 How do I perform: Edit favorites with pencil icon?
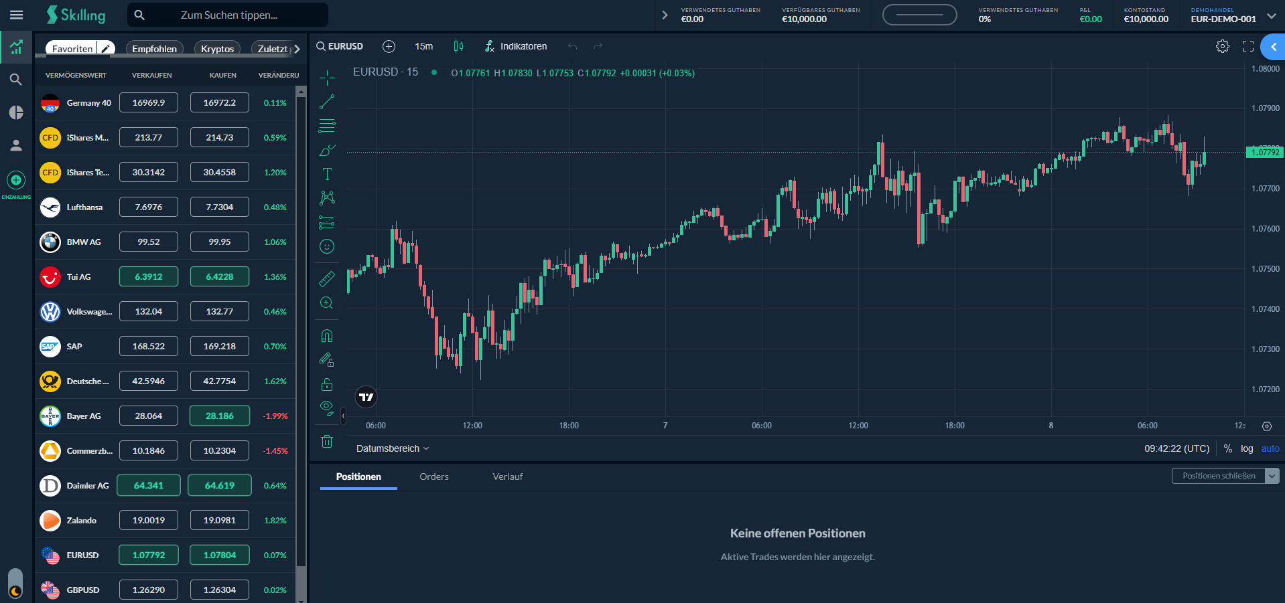pyautogui.click(x=106, y=49)
